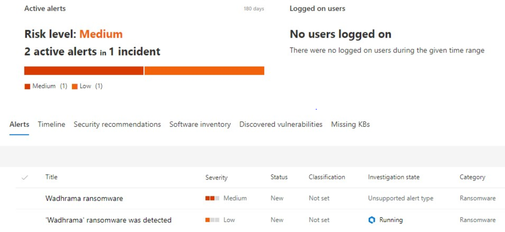
Task: Click the 180 days time range label
Action: (253, 9)
